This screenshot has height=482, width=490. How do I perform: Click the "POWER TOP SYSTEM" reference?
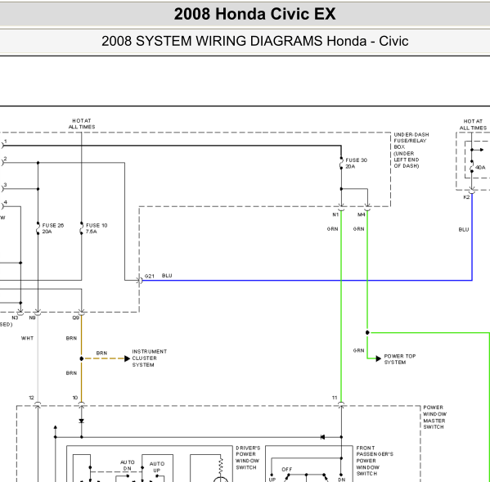(x=400, y=359)
